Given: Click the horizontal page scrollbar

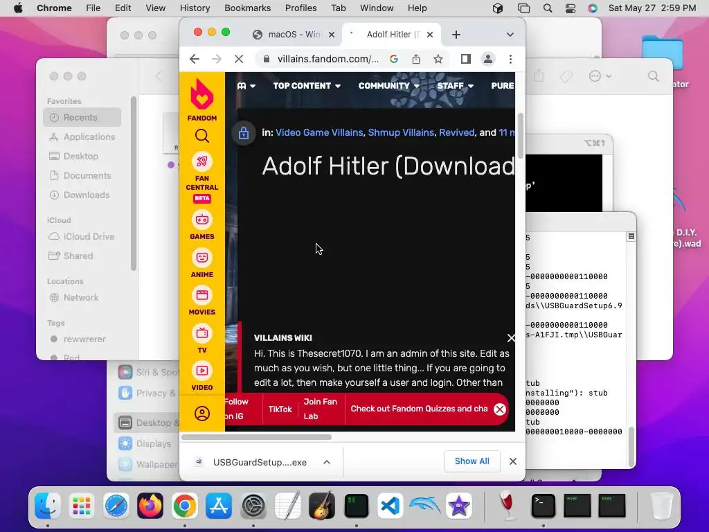Looking at the screenshot, I should 256,437.
